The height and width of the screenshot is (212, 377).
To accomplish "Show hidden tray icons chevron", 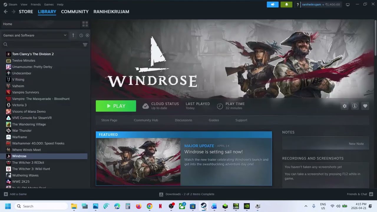I will (x=306, y=206).
